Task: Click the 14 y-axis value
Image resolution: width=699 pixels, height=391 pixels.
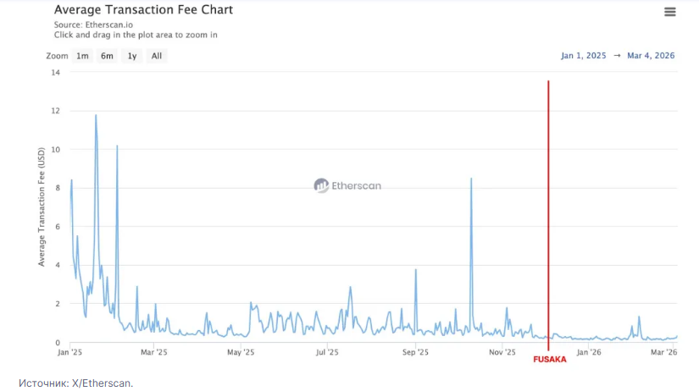Action: click(55, 72)
